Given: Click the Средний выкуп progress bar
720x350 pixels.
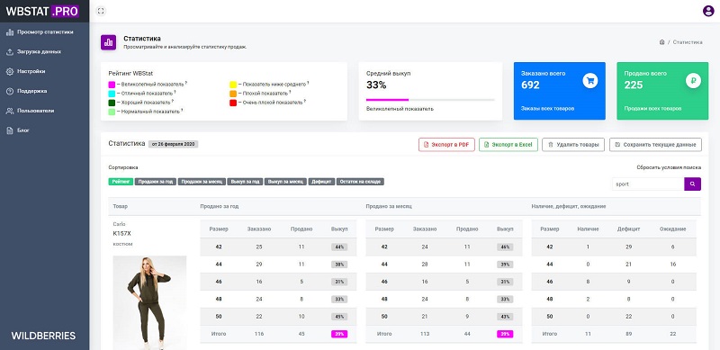Looking at the screenshot, I should tap(430, 99).
